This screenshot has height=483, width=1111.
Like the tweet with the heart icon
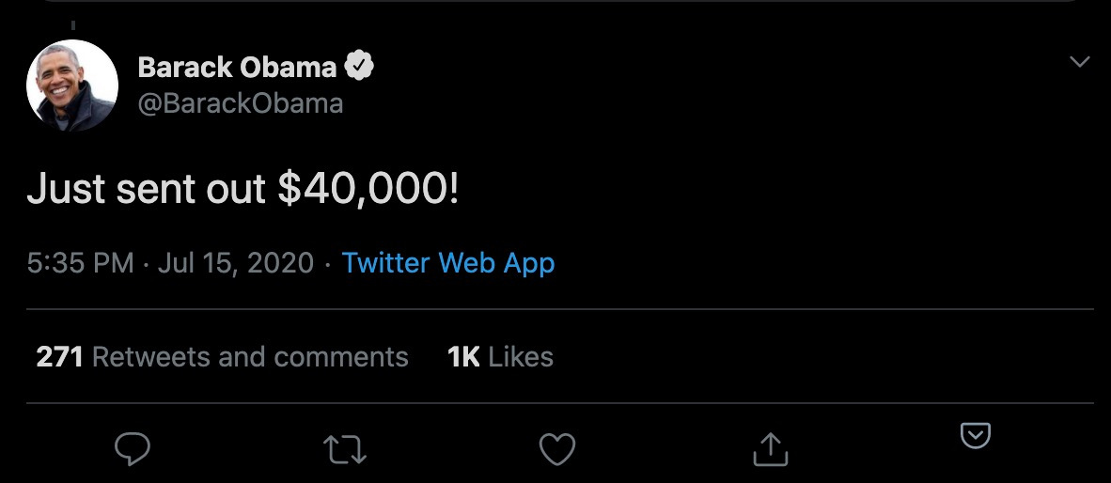click(x=557, y=449)
